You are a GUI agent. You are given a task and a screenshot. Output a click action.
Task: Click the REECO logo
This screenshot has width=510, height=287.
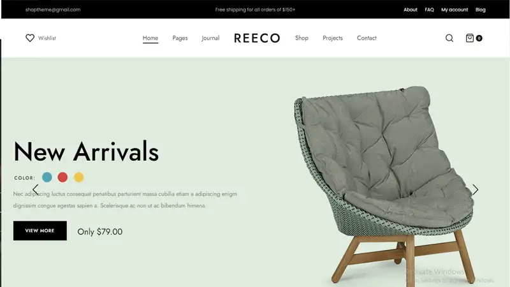tap(257, 38)
